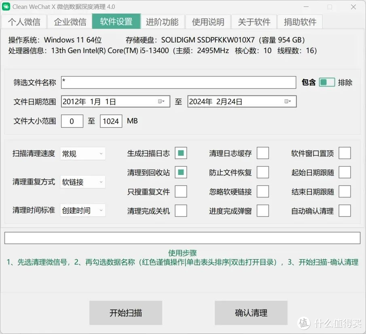The height and width of the screenshot is (334, 366).
Task: Click maximum file size field showing 1024
Action: coord(111,121)
